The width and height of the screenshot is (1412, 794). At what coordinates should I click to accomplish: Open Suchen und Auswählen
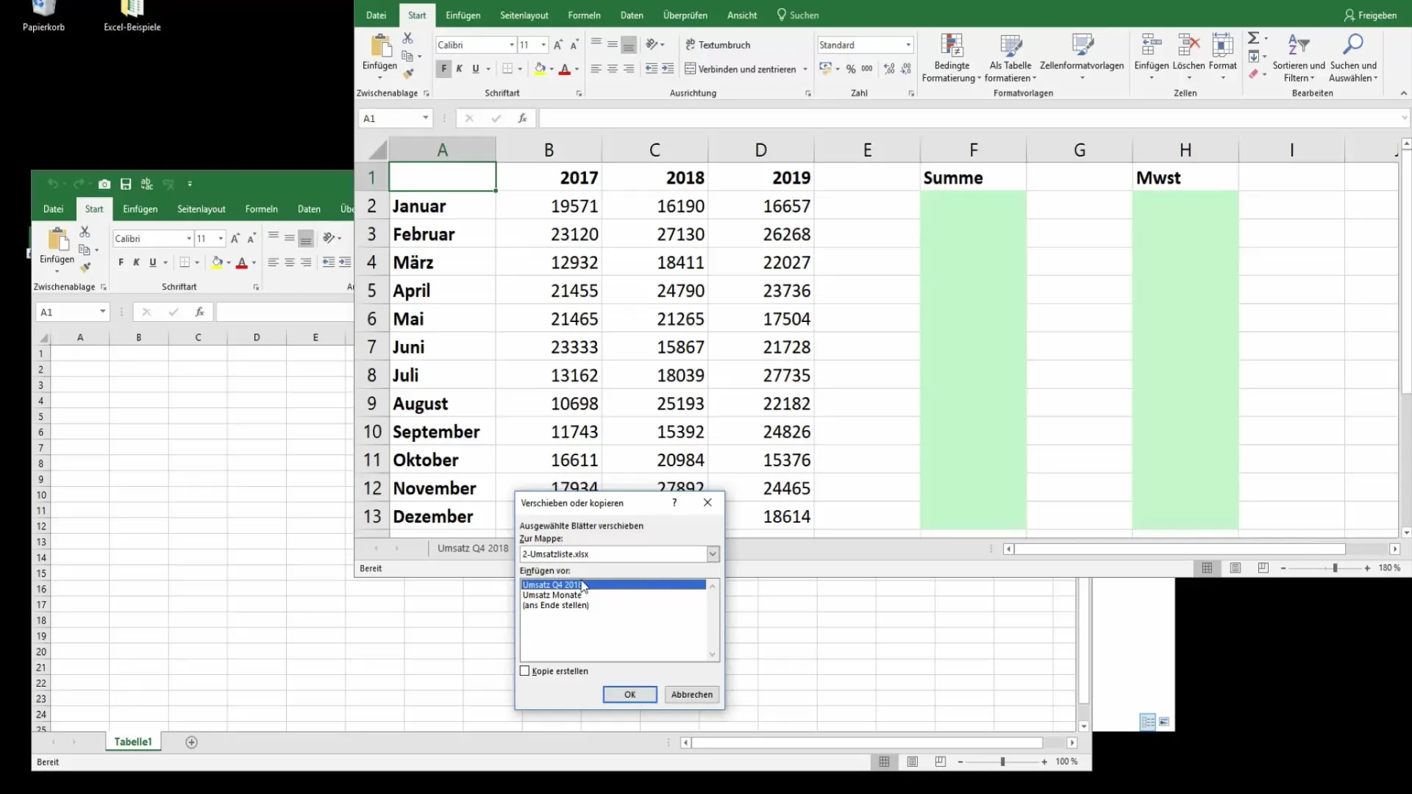(1353, 57)
